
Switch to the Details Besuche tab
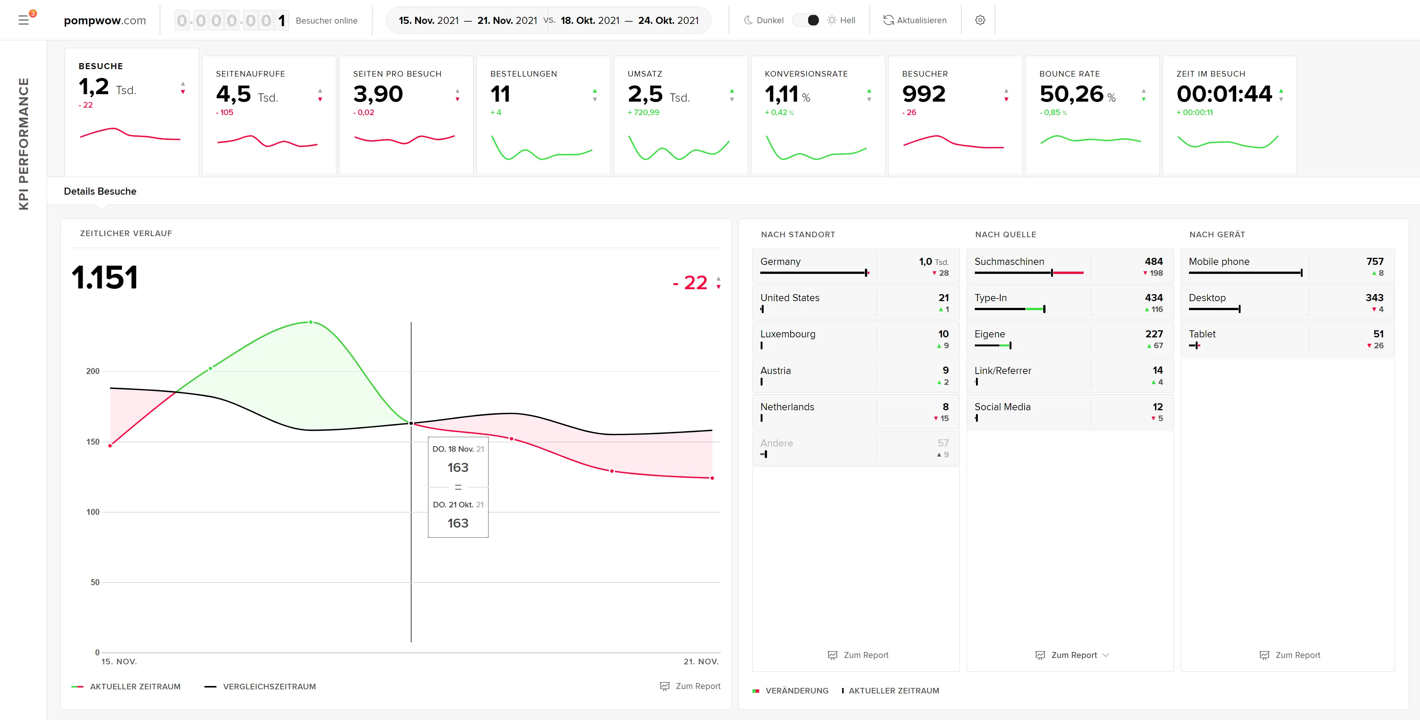point(100,191)
